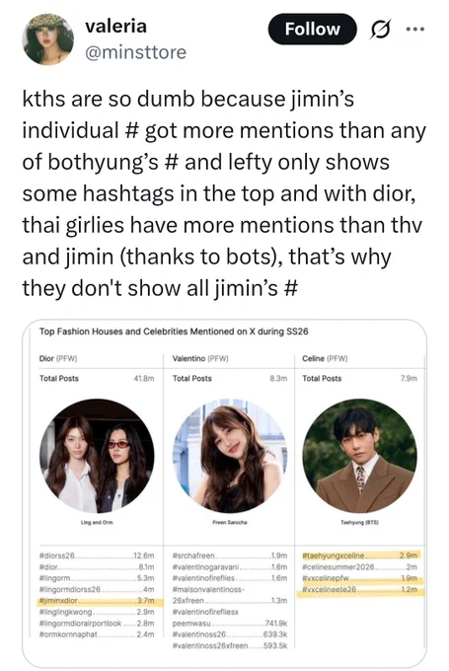Click the chart title about SS26
This screenshot has width=449, height=671.
[x=174, y=332]
